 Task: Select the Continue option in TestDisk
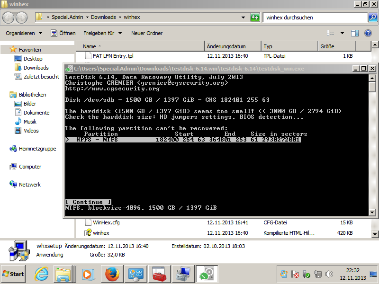point(88,202)
